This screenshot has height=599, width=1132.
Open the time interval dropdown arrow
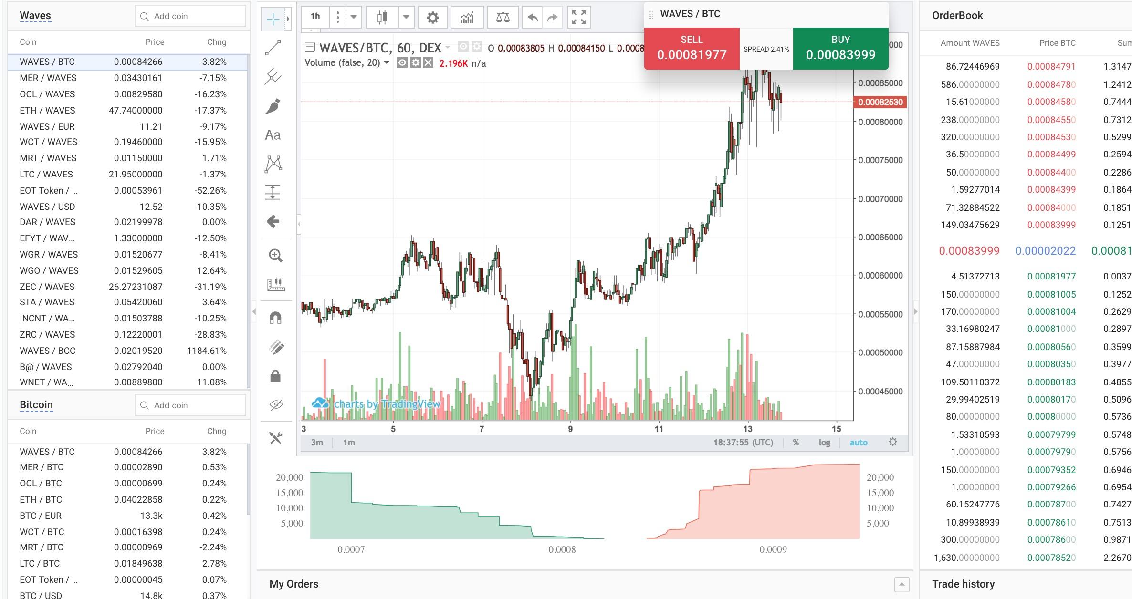[354, 18]
